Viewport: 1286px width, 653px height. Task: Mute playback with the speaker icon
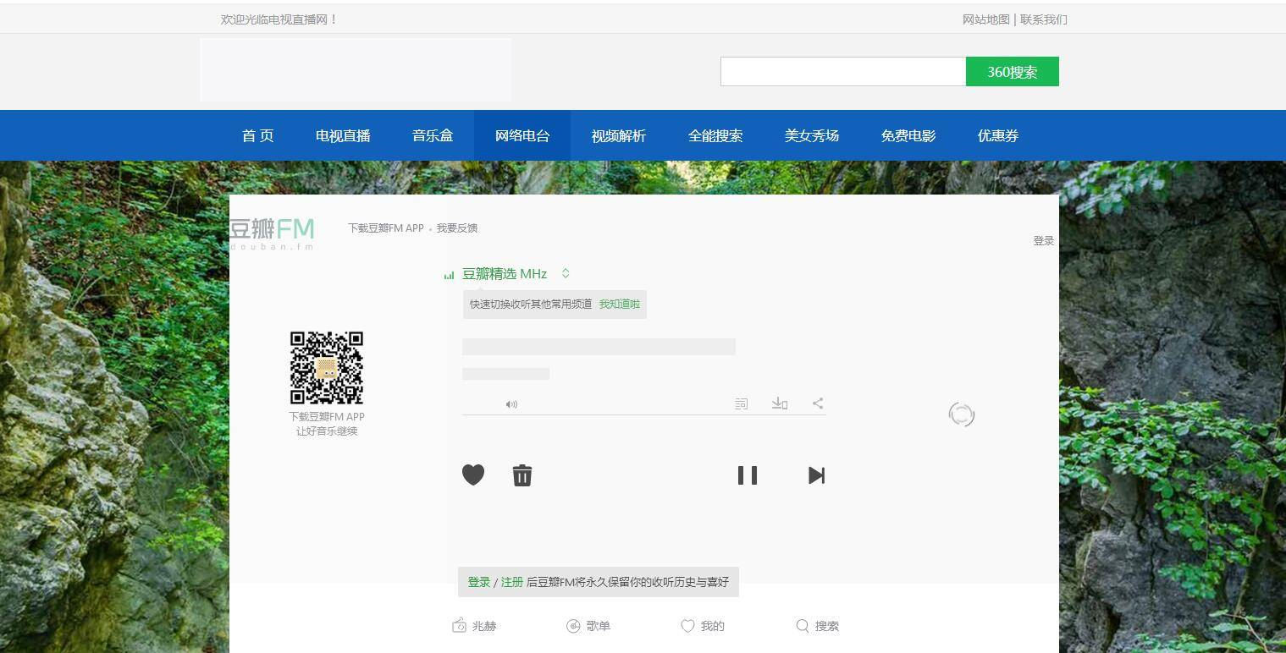[511, 404]
